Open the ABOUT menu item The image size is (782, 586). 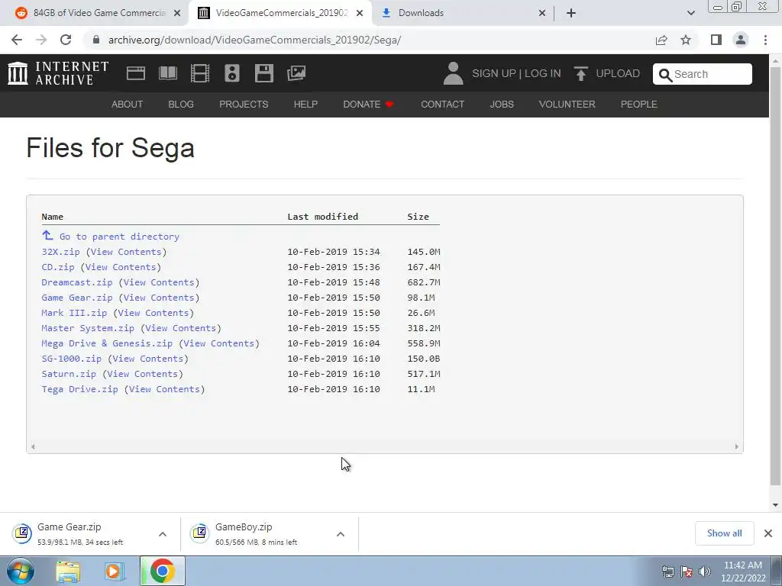[x=128, y=104]
